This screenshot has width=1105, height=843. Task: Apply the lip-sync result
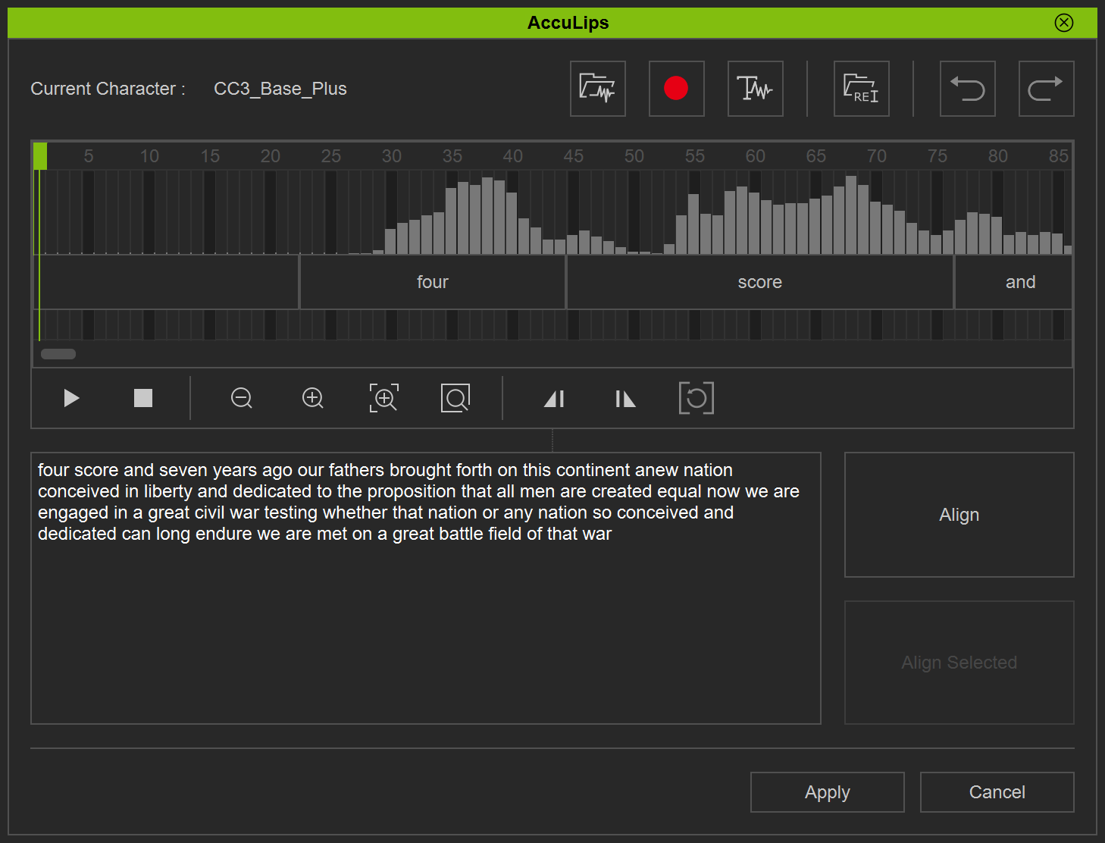click(828, 792)
